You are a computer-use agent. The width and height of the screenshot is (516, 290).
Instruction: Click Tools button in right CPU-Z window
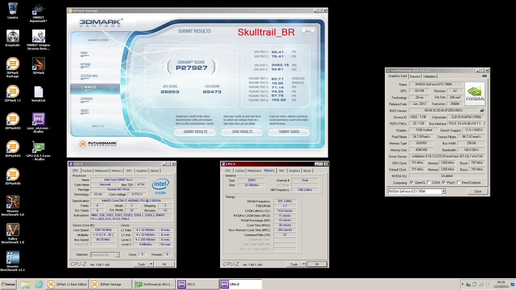[x=294, y=264]
